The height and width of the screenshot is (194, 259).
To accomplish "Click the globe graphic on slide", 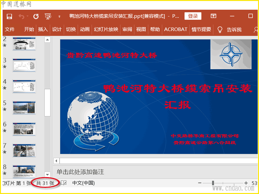I will (93, 121).
